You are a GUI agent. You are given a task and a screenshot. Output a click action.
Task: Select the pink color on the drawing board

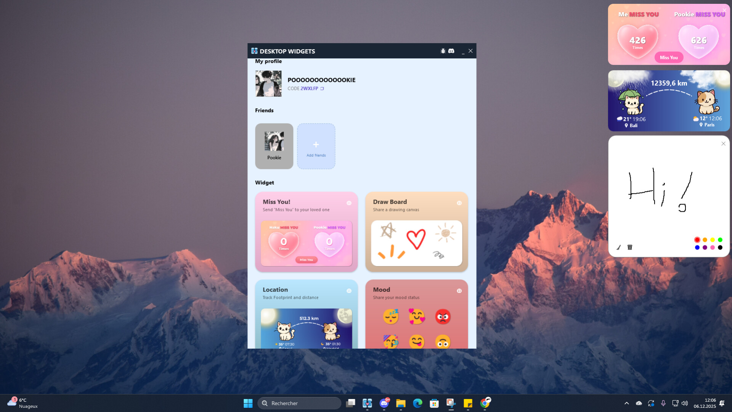(x=712, y=247)
